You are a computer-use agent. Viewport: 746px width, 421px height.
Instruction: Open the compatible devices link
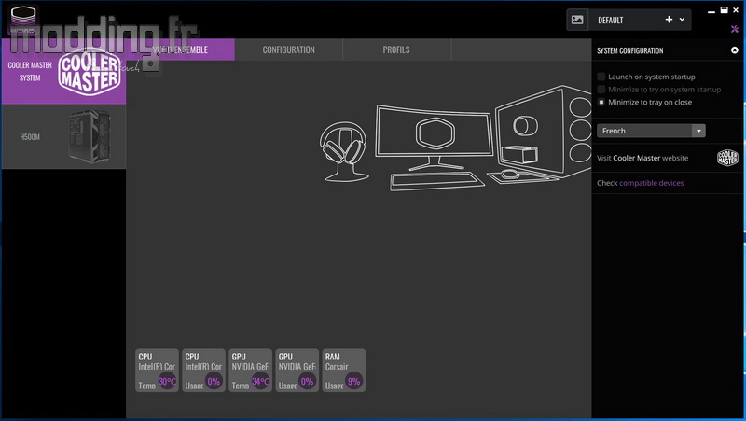click(651, 183)
